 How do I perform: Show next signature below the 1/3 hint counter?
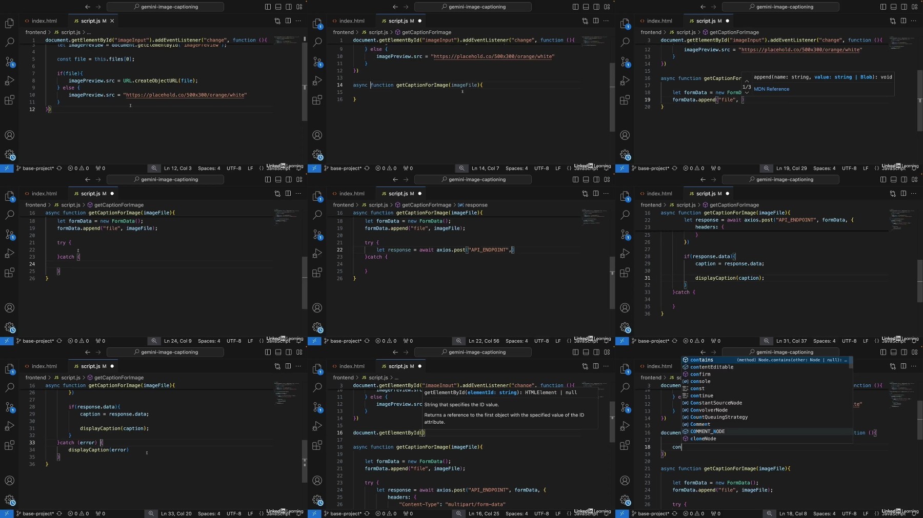747,93
